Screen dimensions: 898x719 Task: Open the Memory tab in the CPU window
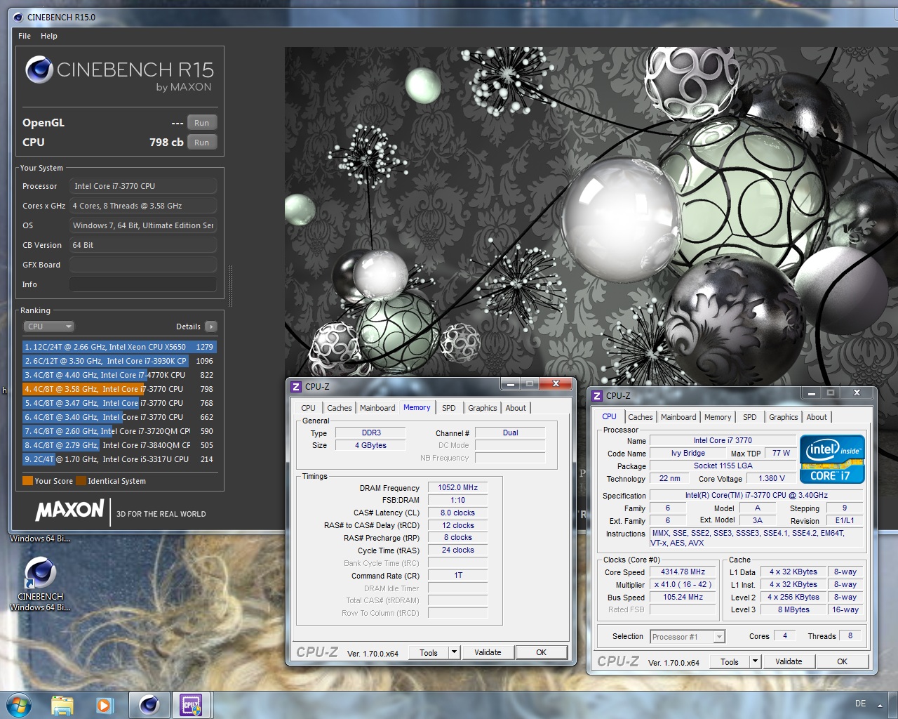(x=718, y=417)
